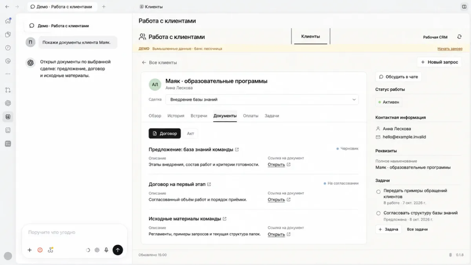Open external link icon beside Предложение title
The height and width of the screenshot is (265, 471).
tap(237, 150)
